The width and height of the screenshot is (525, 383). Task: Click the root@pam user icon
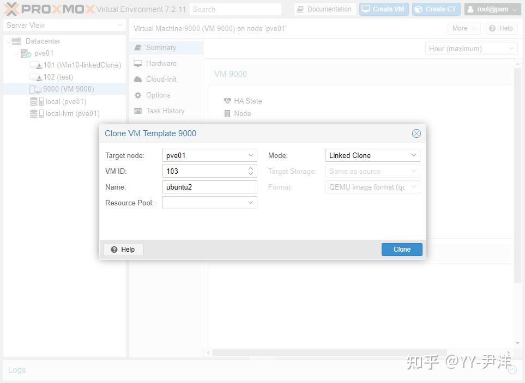click(470, 9)
